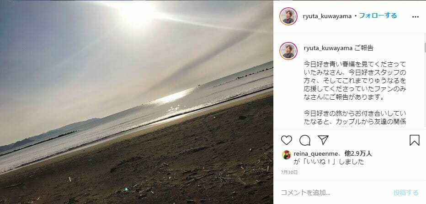
Task: Click the 投稿する post comment button
Action: pyautogui.click(x=406, y=193)
